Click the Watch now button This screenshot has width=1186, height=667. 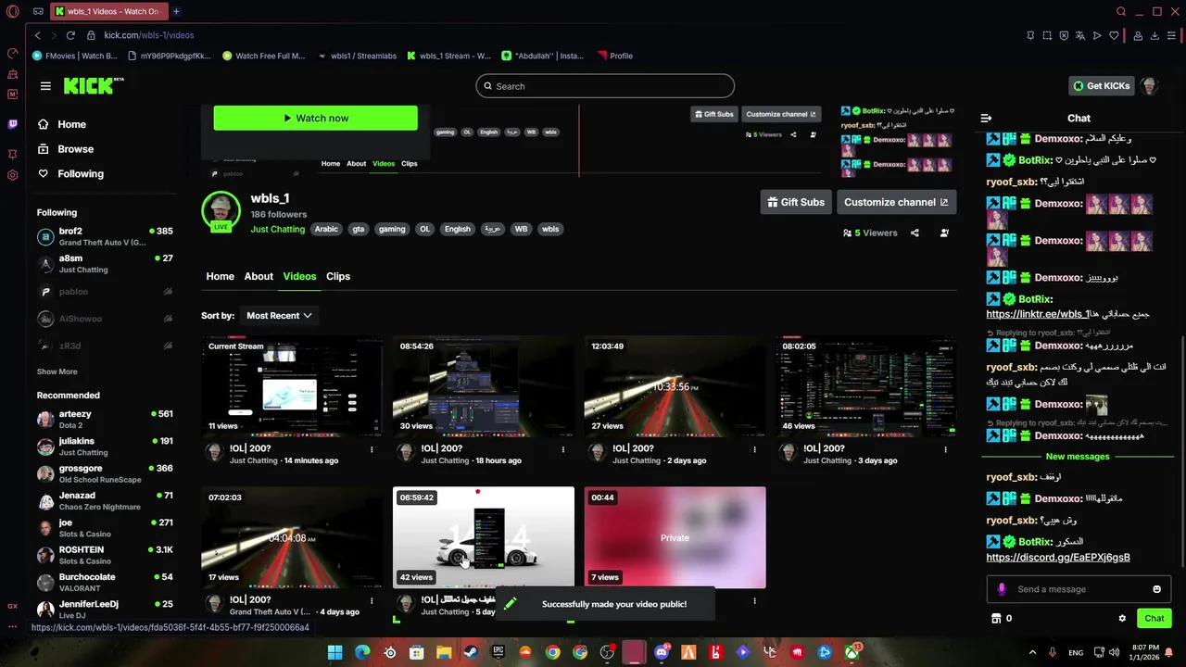(x=315, y=118)
